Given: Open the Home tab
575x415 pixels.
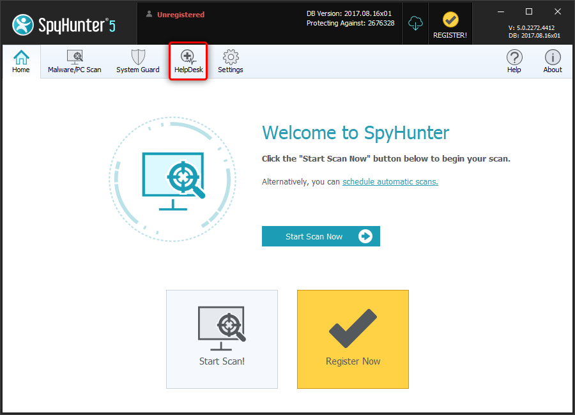Looking at the screenshot, I should (x=21, y=62).
